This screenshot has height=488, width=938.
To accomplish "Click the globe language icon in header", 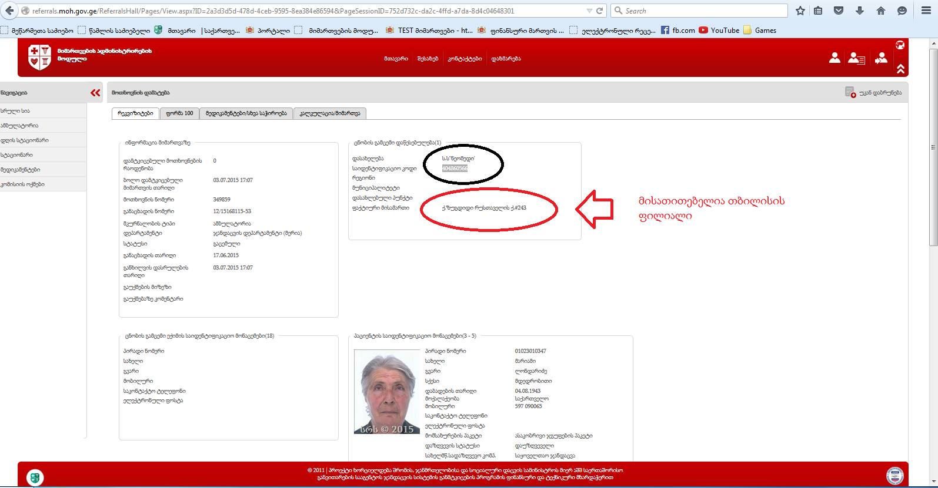I will (900, 45).
